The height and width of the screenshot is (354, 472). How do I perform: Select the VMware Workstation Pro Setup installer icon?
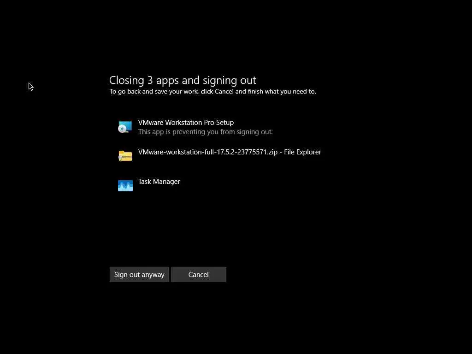click(125, 127)
